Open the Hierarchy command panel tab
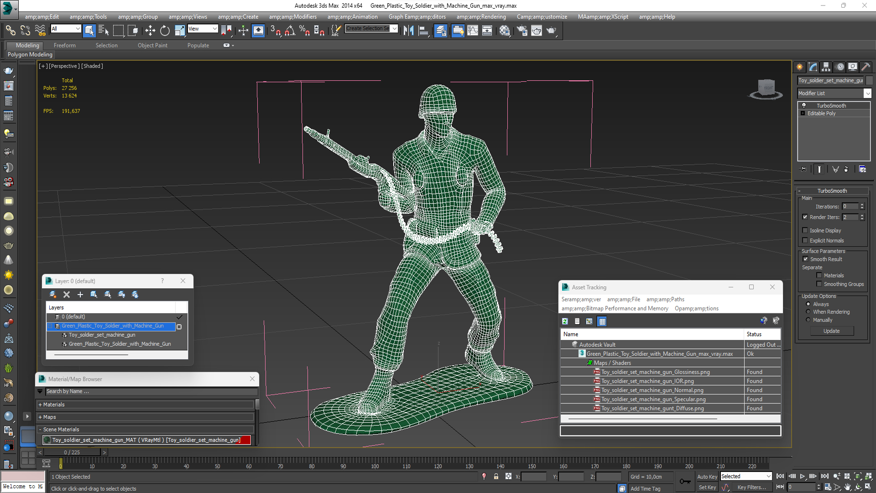 pos(826,67)
